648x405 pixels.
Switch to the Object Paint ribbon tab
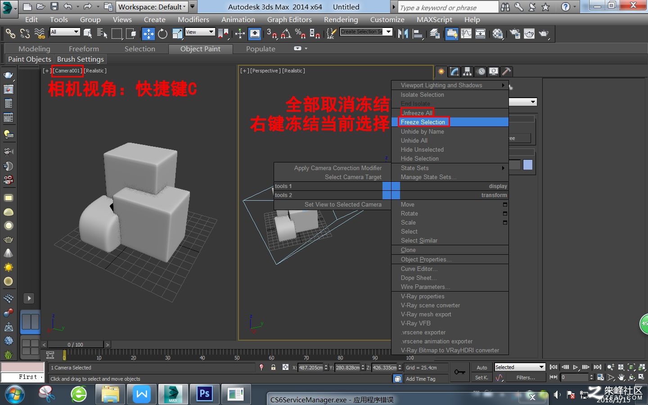click(200, 49)
